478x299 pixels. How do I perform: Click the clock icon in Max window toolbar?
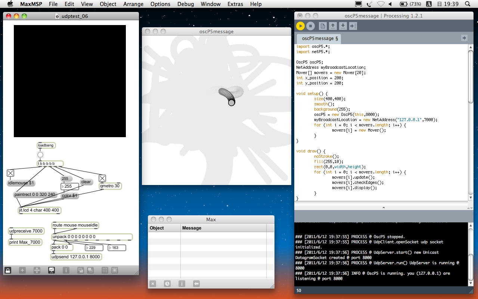(167, 284)
